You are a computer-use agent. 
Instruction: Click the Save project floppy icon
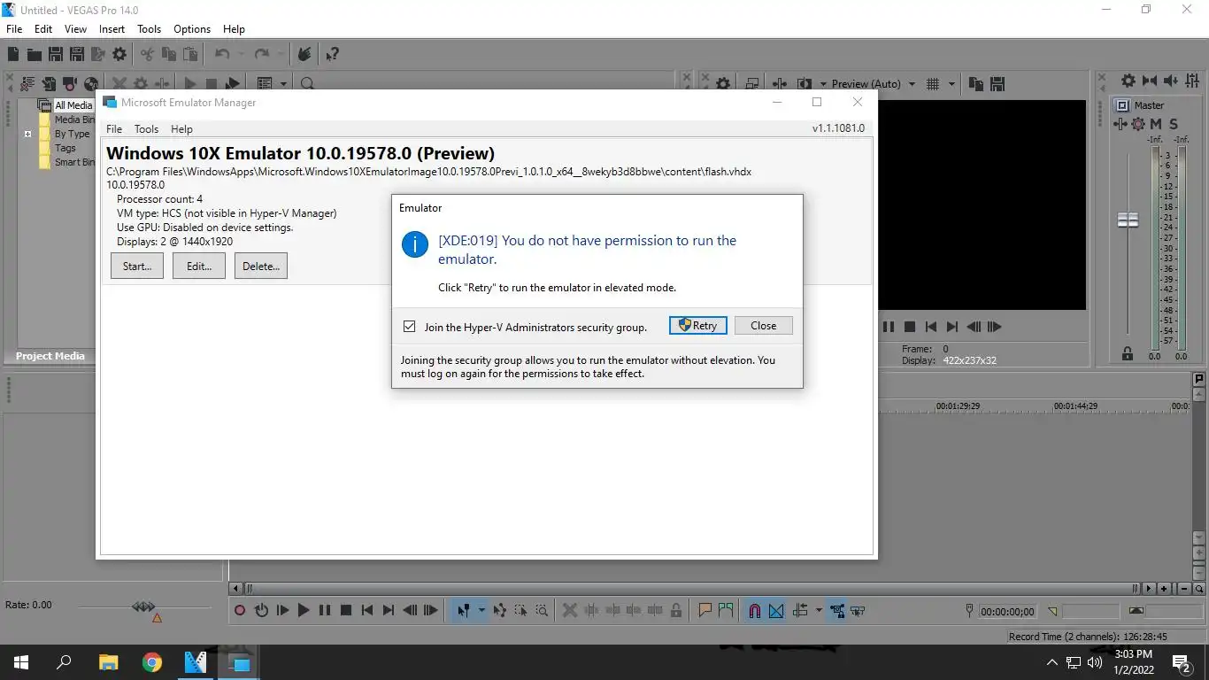[x=55, y=55]
